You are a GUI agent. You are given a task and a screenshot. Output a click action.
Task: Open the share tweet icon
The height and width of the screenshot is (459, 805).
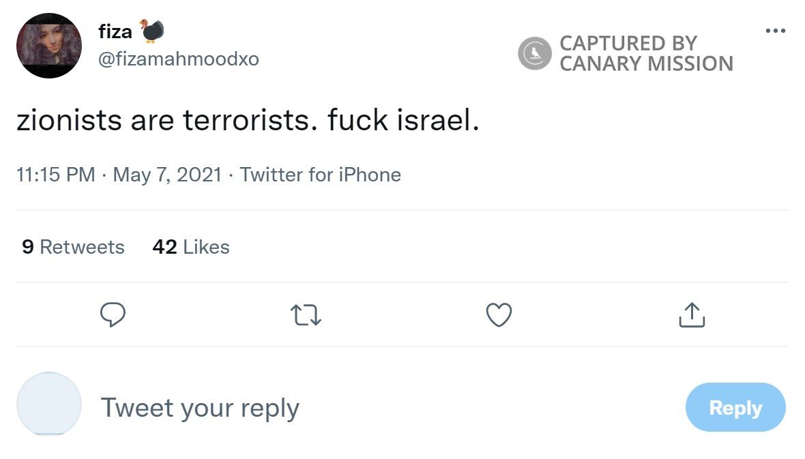tap(692, 314)
